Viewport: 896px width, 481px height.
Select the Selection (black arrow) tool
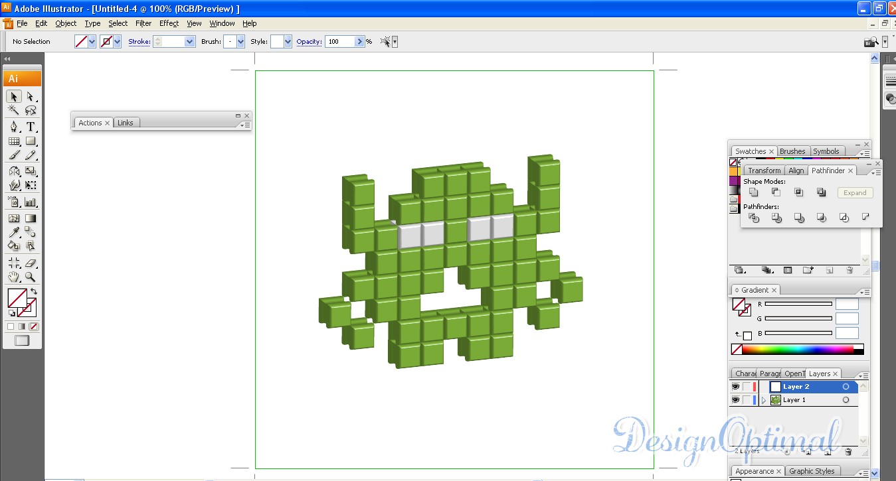pos(14,97)
